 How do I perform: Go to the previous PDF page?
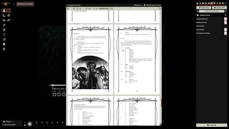(x=77, y=9)
